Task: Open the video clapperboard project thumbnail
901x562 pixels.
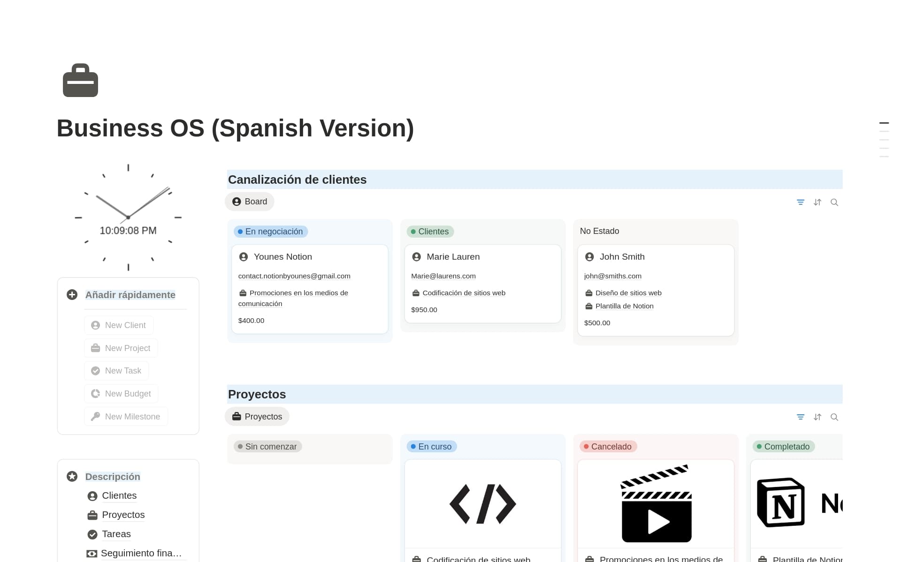Action: [x=656, y=503]
